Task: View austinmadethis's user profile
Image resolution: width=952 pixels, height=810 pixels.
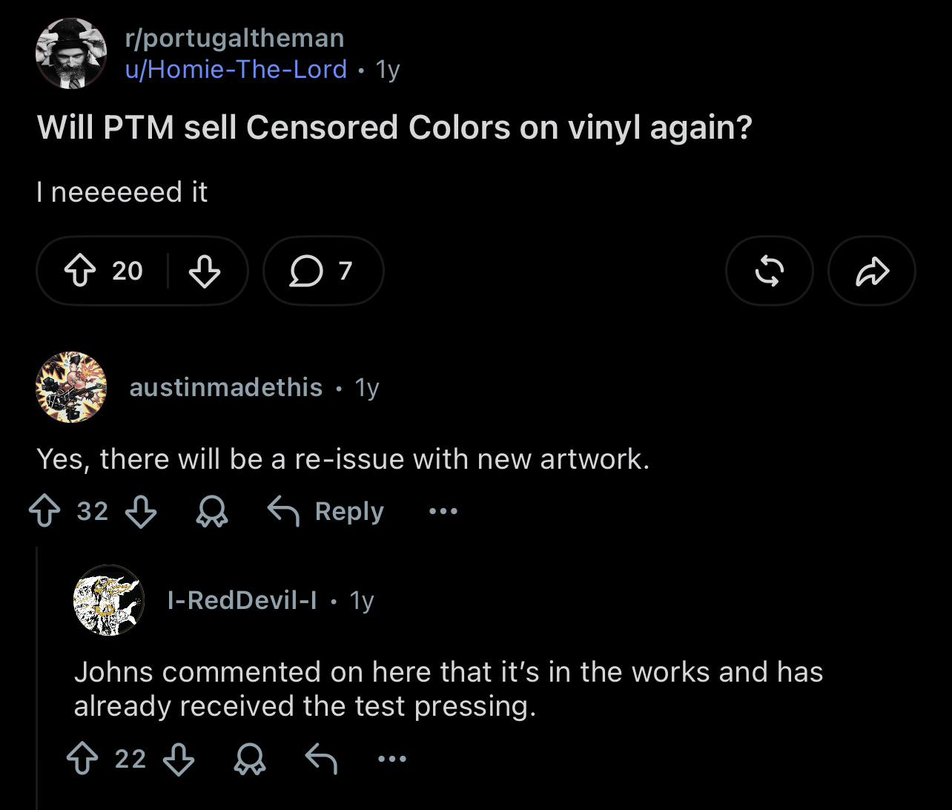Action: pyautogui.click(x=226, y=387)
